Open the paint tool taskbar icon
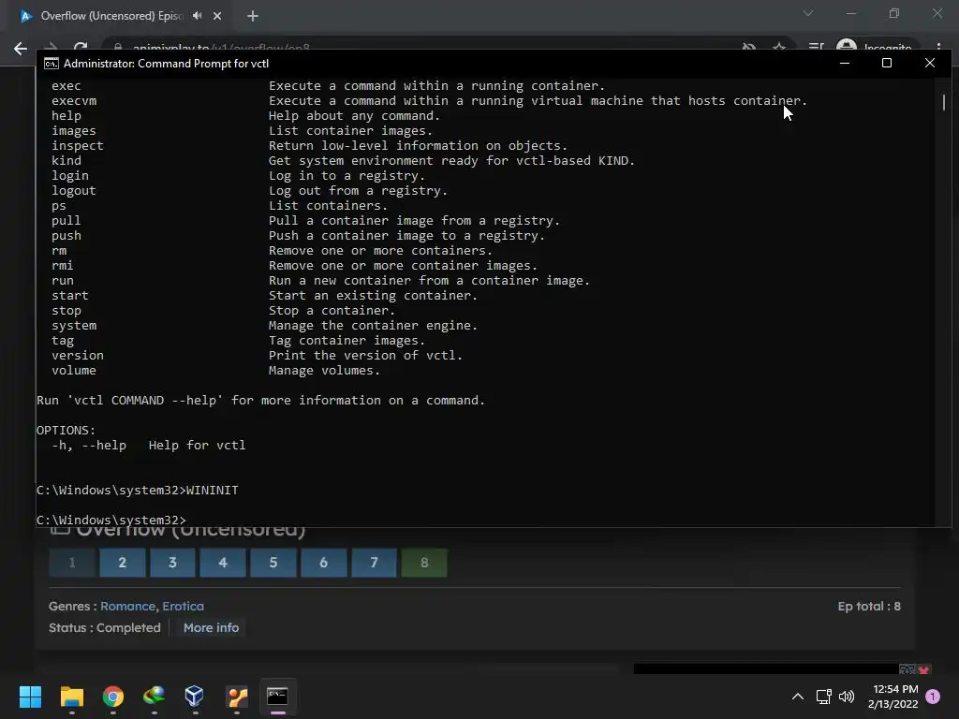 tap(237, 697)
